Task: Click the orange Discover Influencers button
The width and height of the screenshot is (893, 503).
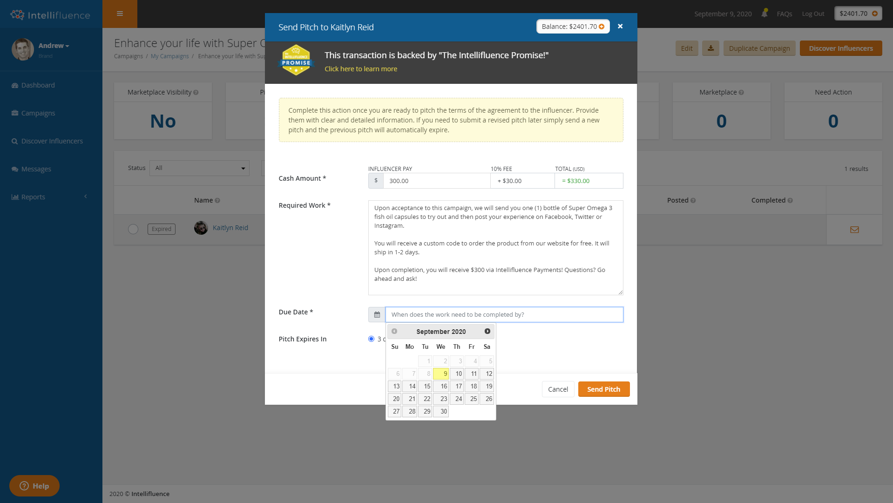Action: point(841,48)
